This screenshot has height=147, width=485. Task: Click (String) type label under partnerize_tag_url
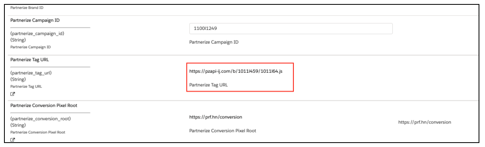point(18,79)
